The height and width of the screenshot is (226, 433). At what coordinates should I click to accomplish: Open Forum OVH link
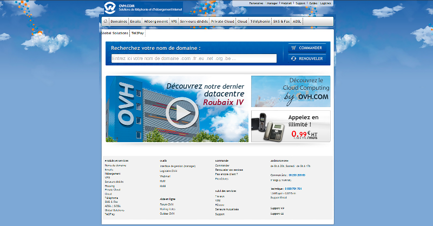click(x=167, y=204)
